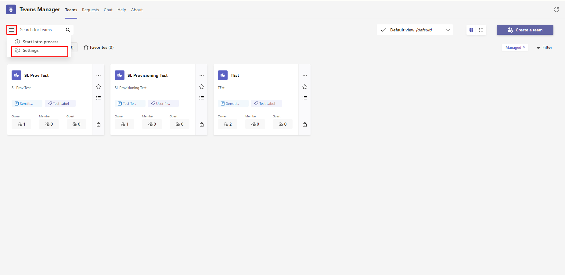The image size is (565, 275).
Task: View member count on SL Prov Test
Action: click(49, 124)
